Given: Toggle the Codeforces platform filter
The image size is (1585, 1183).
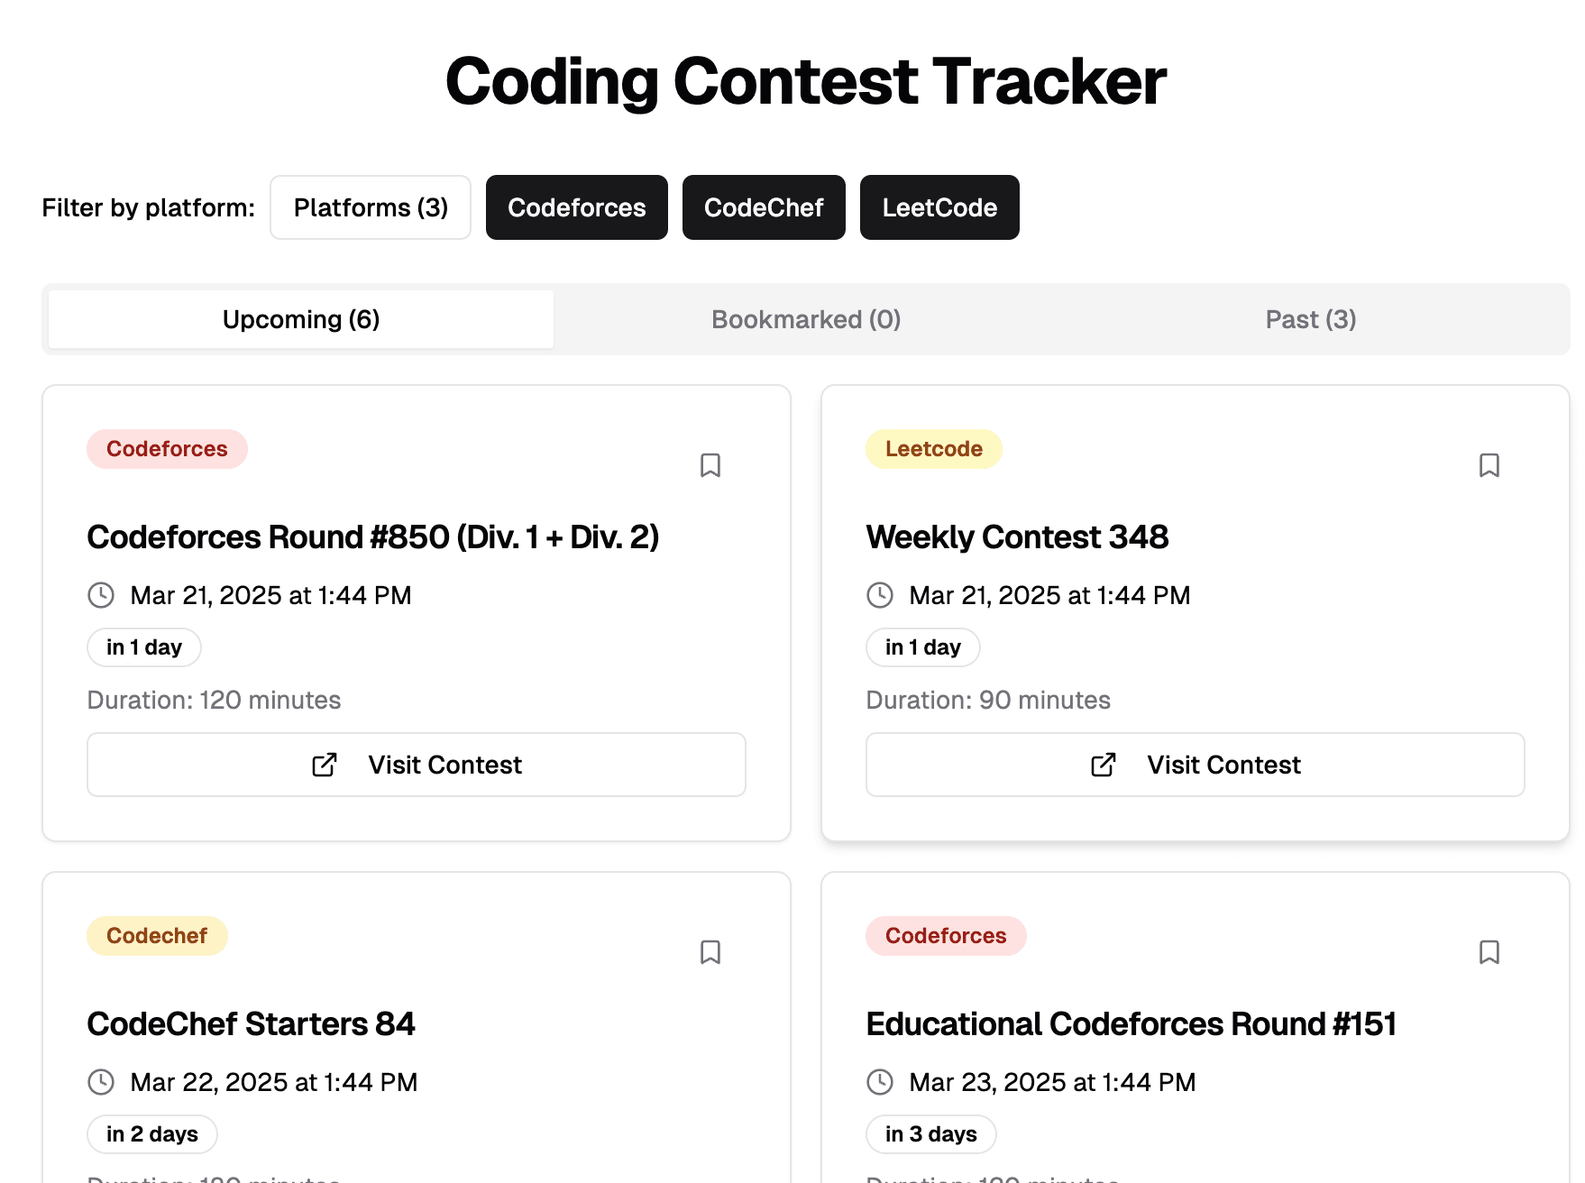Looking at the screenshot, I should pos(576,207).
